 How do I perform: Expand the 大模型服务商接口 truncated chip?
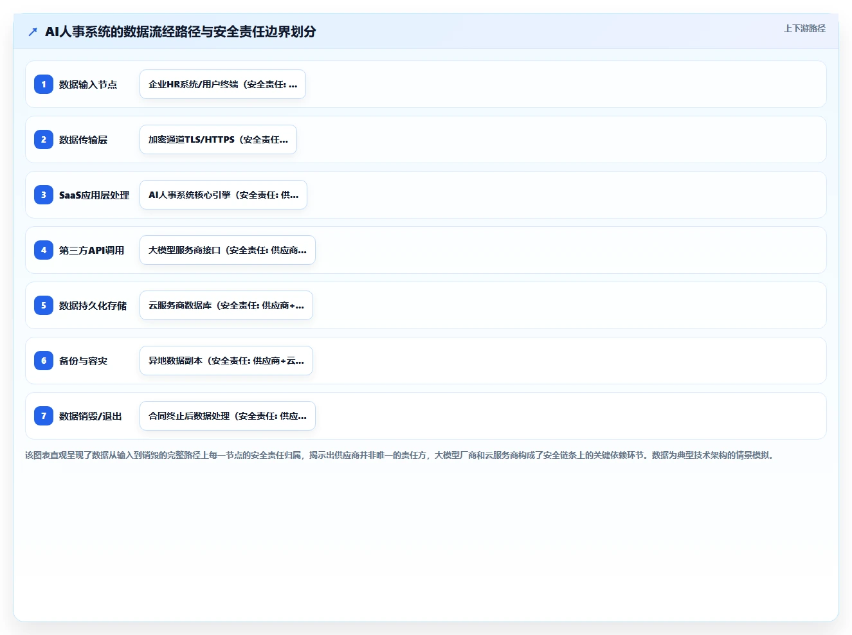228,250
